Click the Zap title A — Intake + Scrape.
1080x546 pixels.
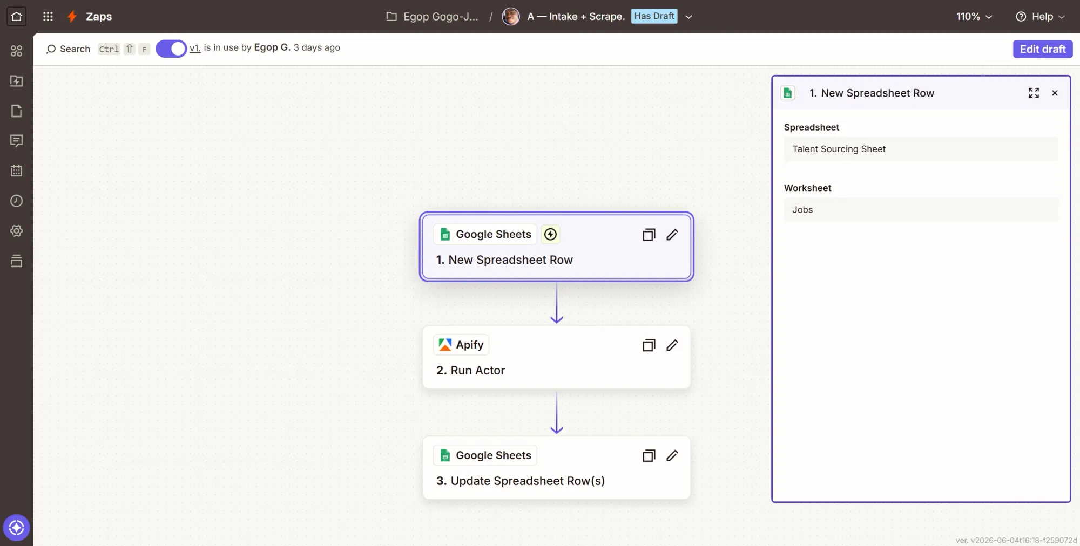tap(576, 16)
